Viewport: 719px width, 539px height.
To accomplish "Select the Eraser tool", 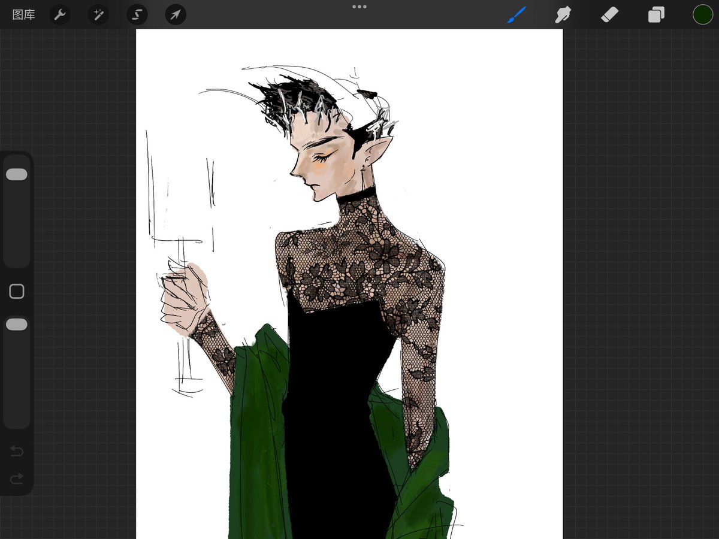I will point(609,15).
